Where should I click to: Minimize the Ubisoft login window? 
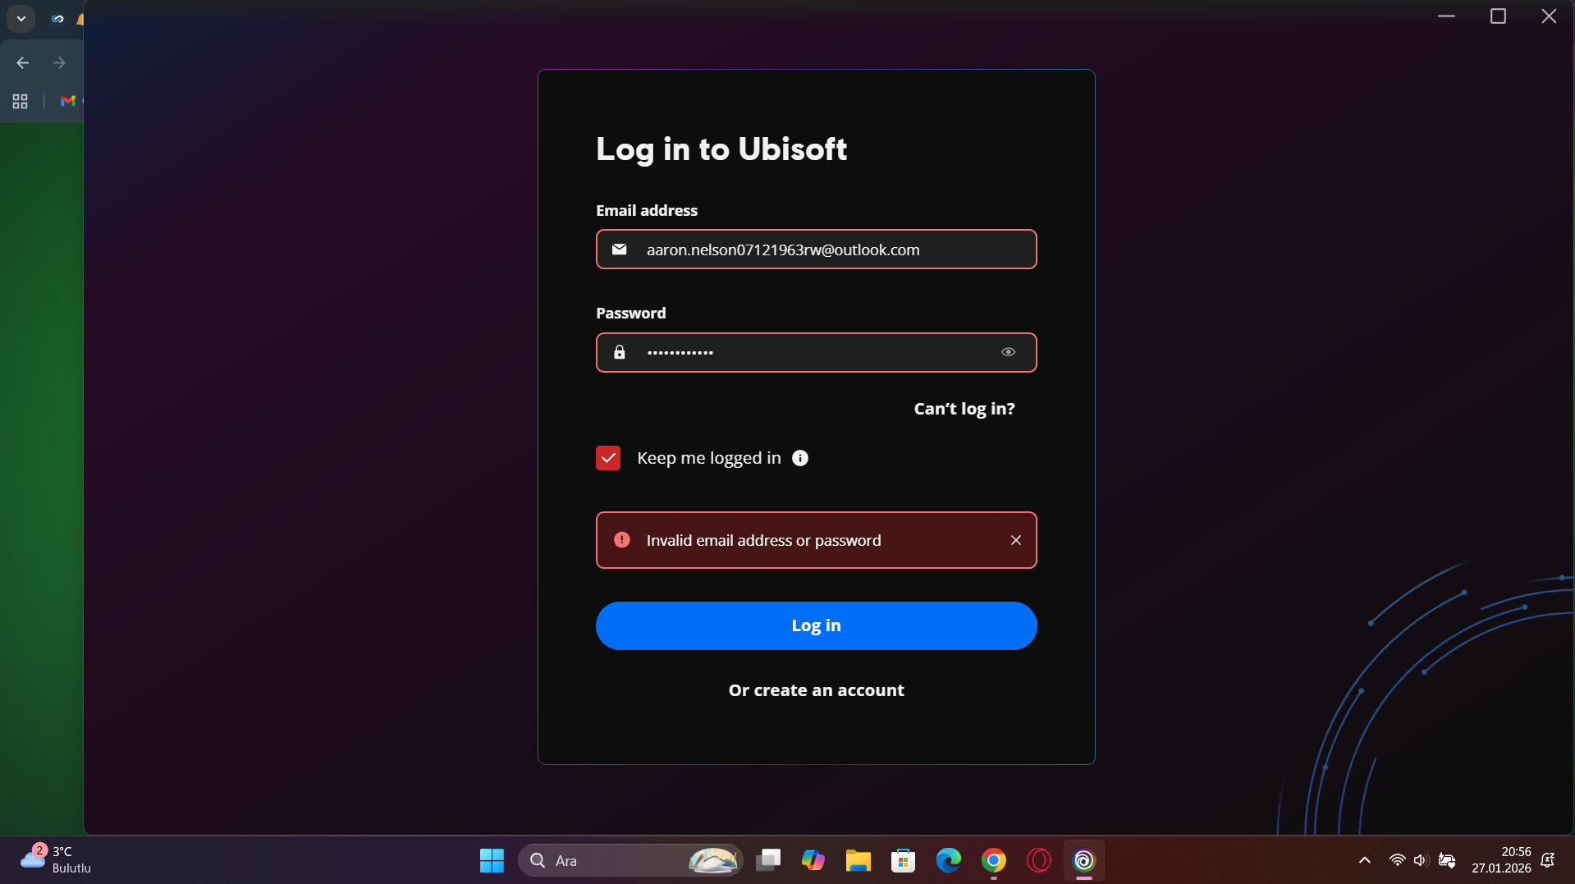[x=1446, y=16]
